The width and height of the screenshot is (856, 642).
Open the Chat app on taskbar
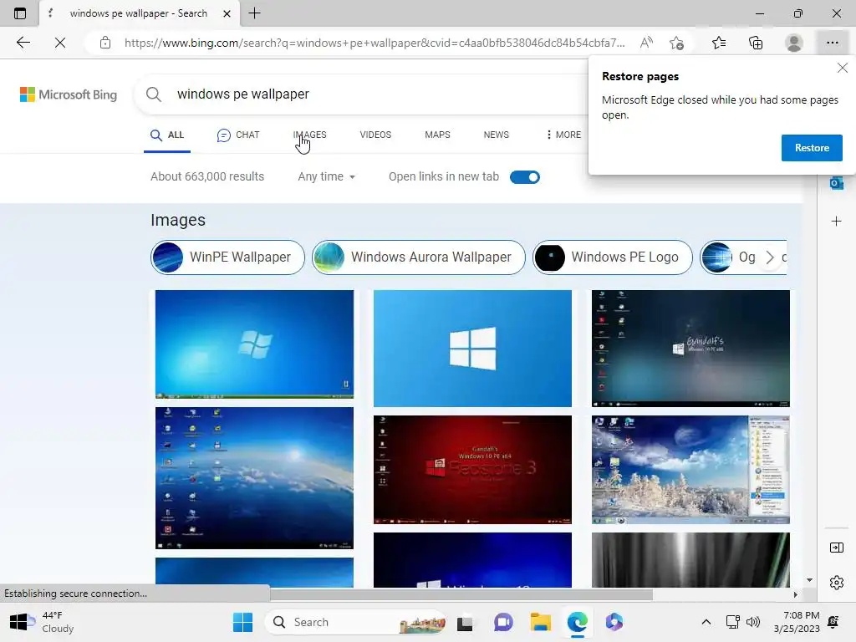[x=503, y=622]
